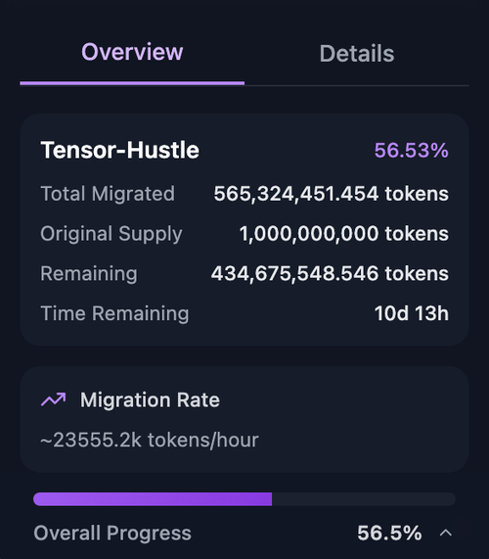Click the Remaining label
This screenshot has height=559, width=489.
coord(89,274)
